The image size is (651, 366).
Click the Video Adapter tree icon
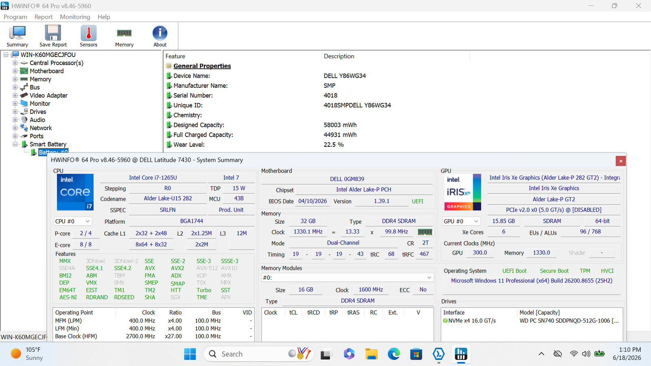click(x=24, y=96)
